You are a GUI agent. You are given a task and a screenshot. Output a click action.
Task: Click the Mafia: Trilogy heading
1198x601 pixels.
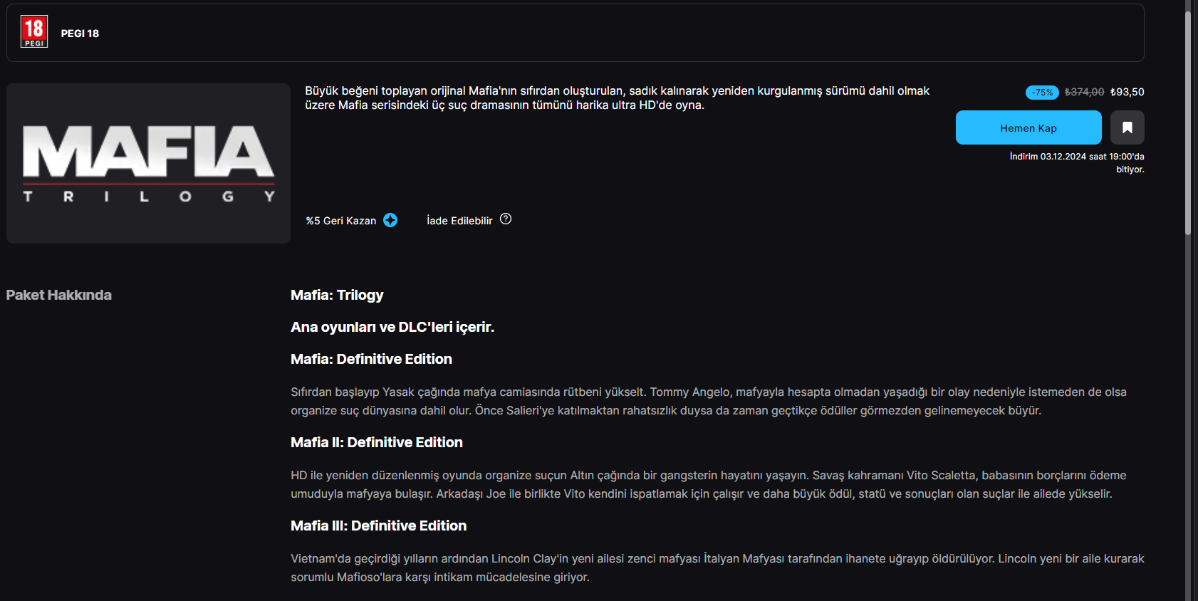tap(337, 295)
